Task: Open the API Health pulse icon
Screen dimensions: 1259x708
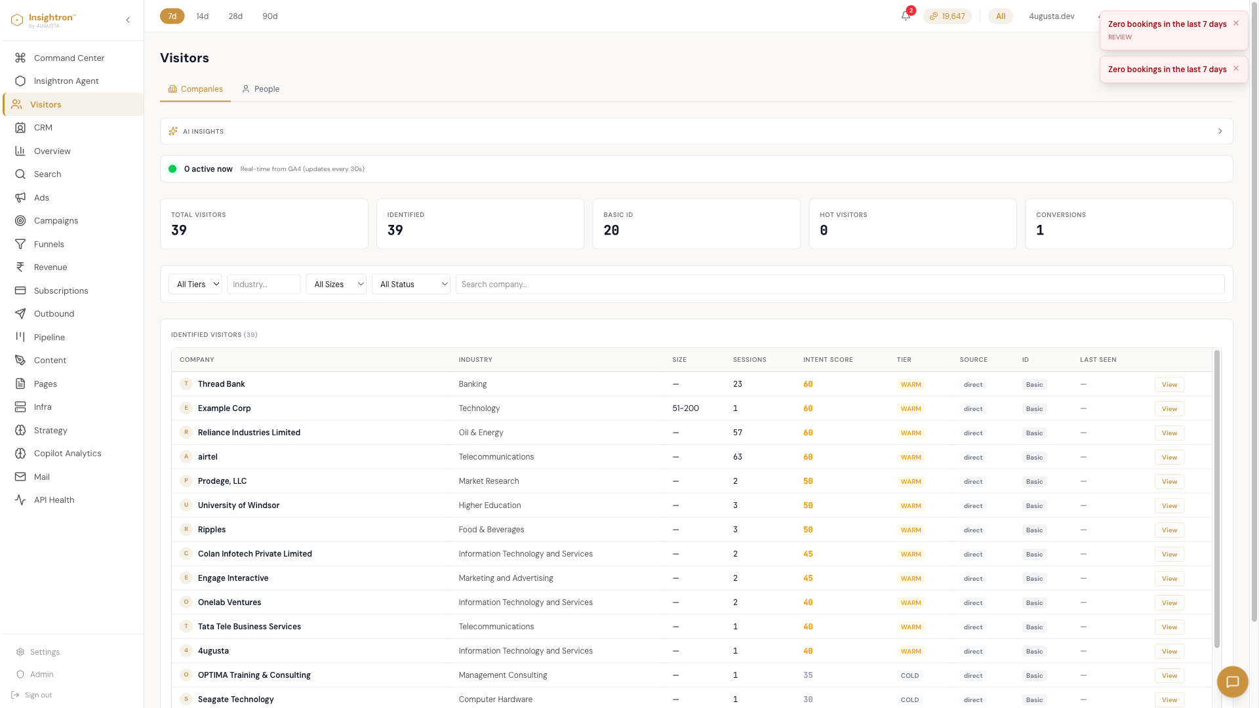Action: [x=20, y=500]
